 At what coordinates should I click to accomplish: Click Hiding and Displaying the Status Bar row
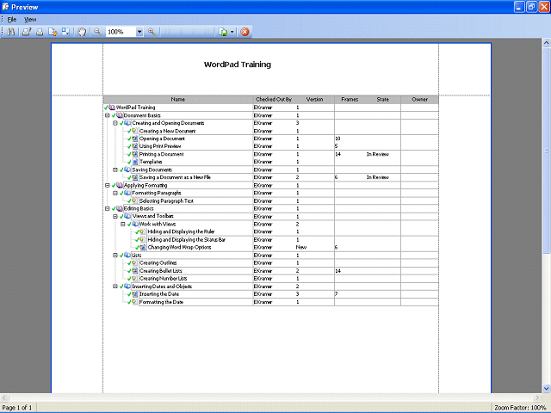click(x=186, y=239)
